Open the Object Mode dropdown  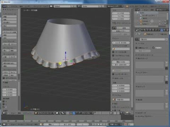click(45, 113)
